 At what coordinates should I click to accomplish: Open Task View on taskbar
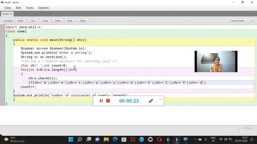tap(88, 140)
